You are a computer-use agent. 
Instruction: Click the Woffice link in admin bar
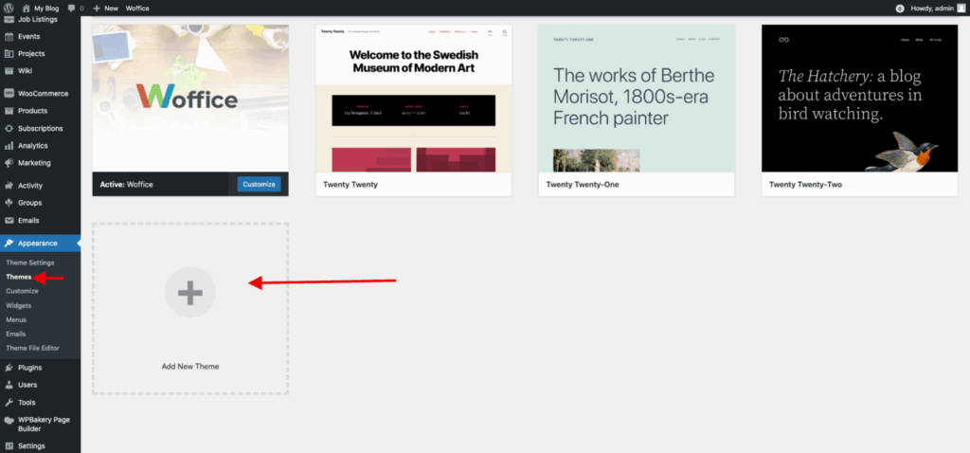click(x=137, y=8)
